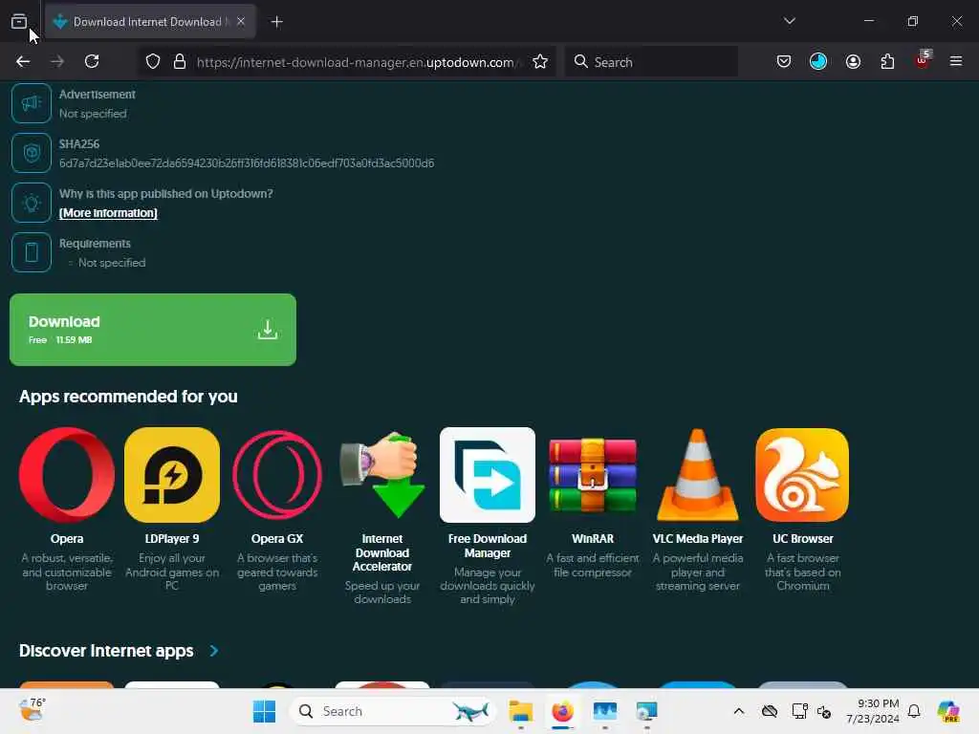The image size is (979, 734).
Task: Open the Free Download Manager icon
Action: tap(488, 475)
